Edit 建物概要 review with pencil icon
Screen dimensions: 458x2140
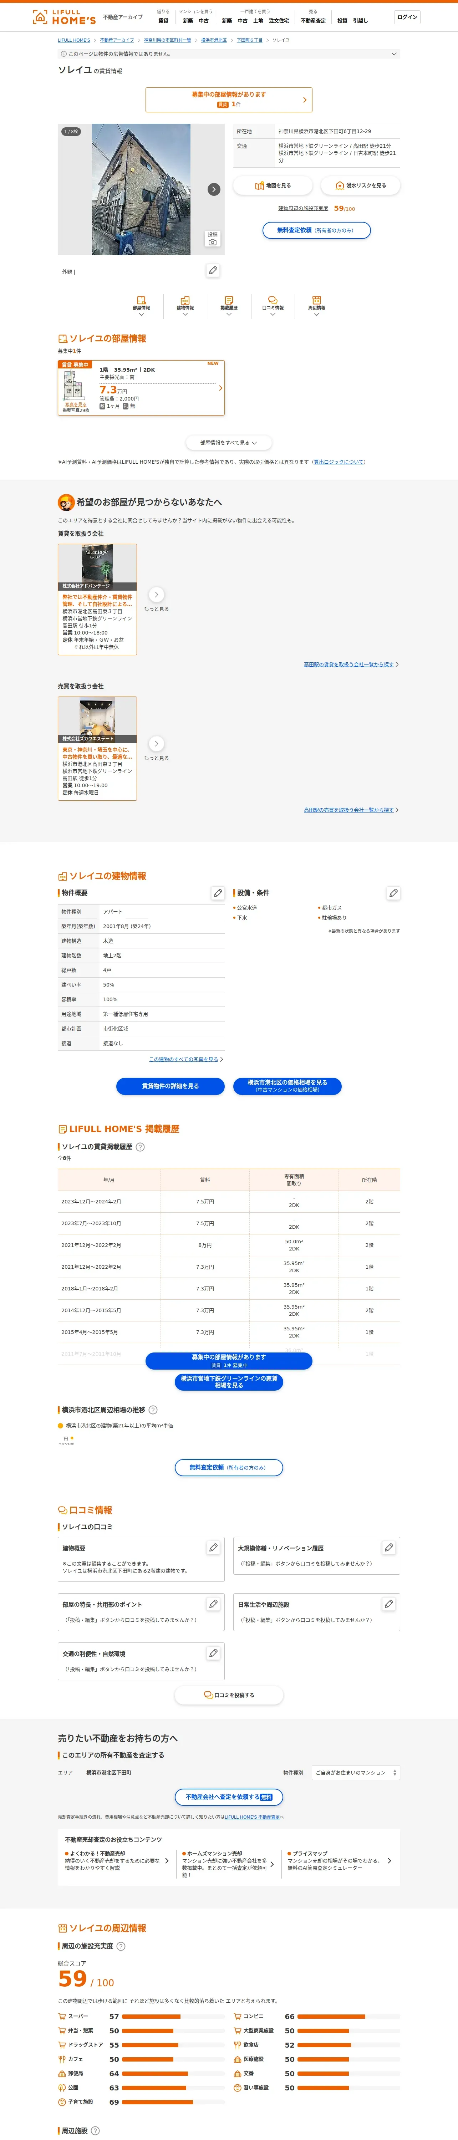pyautogui.click(x=213, y=1548)
